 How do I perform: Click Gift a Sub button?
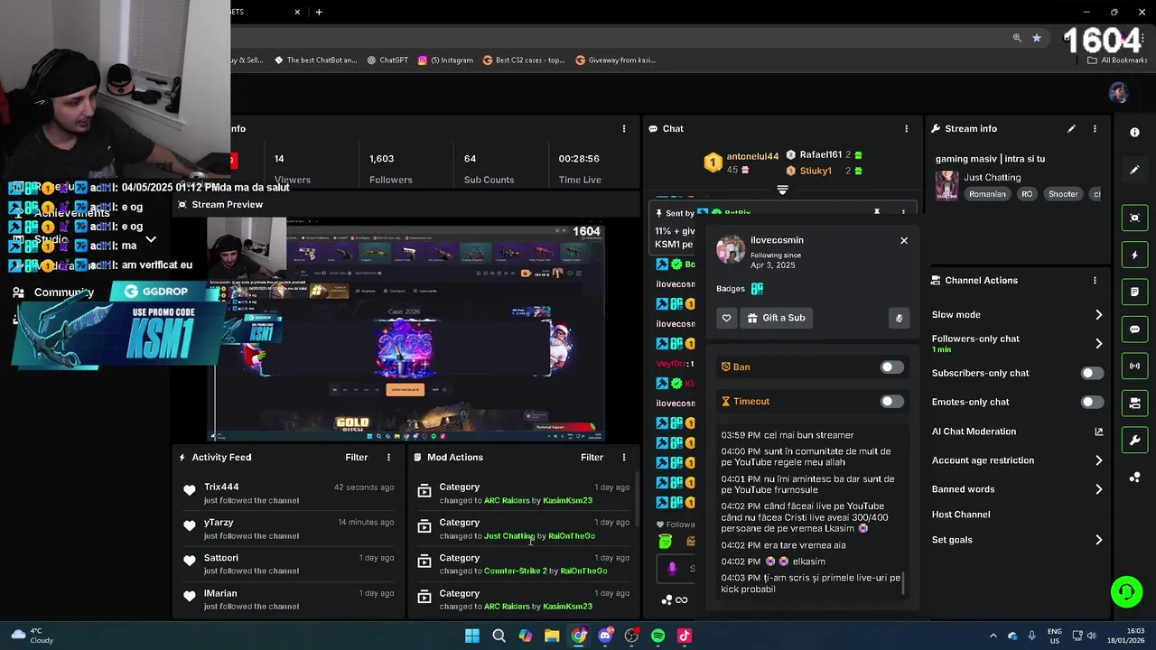tap(776, 318)
